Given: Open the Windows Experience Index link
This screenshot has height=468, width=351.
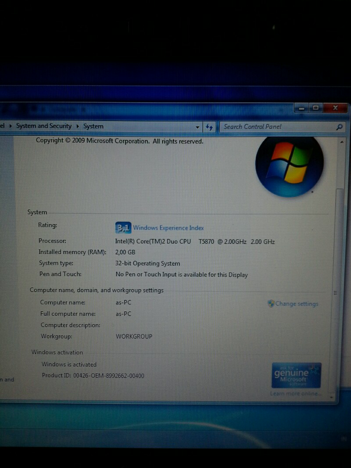Looking at the screenshot, I should 168,228.
